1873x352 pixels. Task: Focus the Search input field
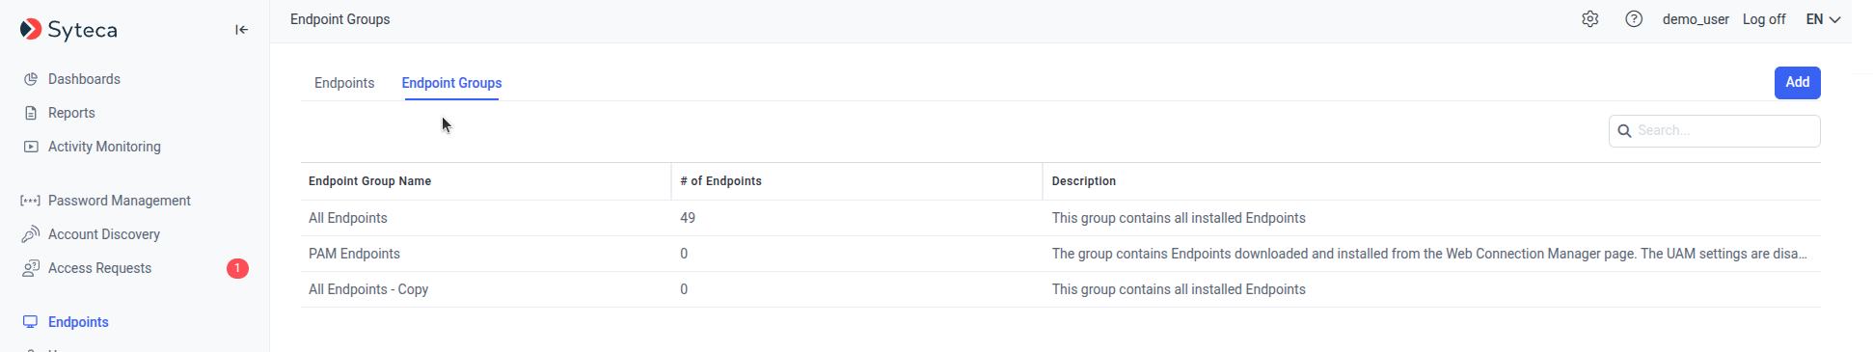pyautogui.click(x=1714, y=131)
